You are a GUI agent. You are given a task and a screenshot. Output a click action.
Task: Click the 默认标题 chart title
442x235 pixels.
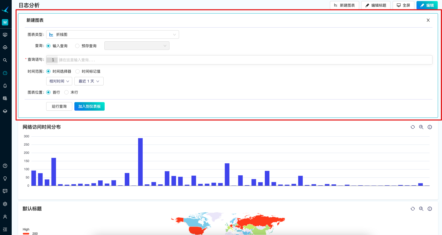click(32, 209)
